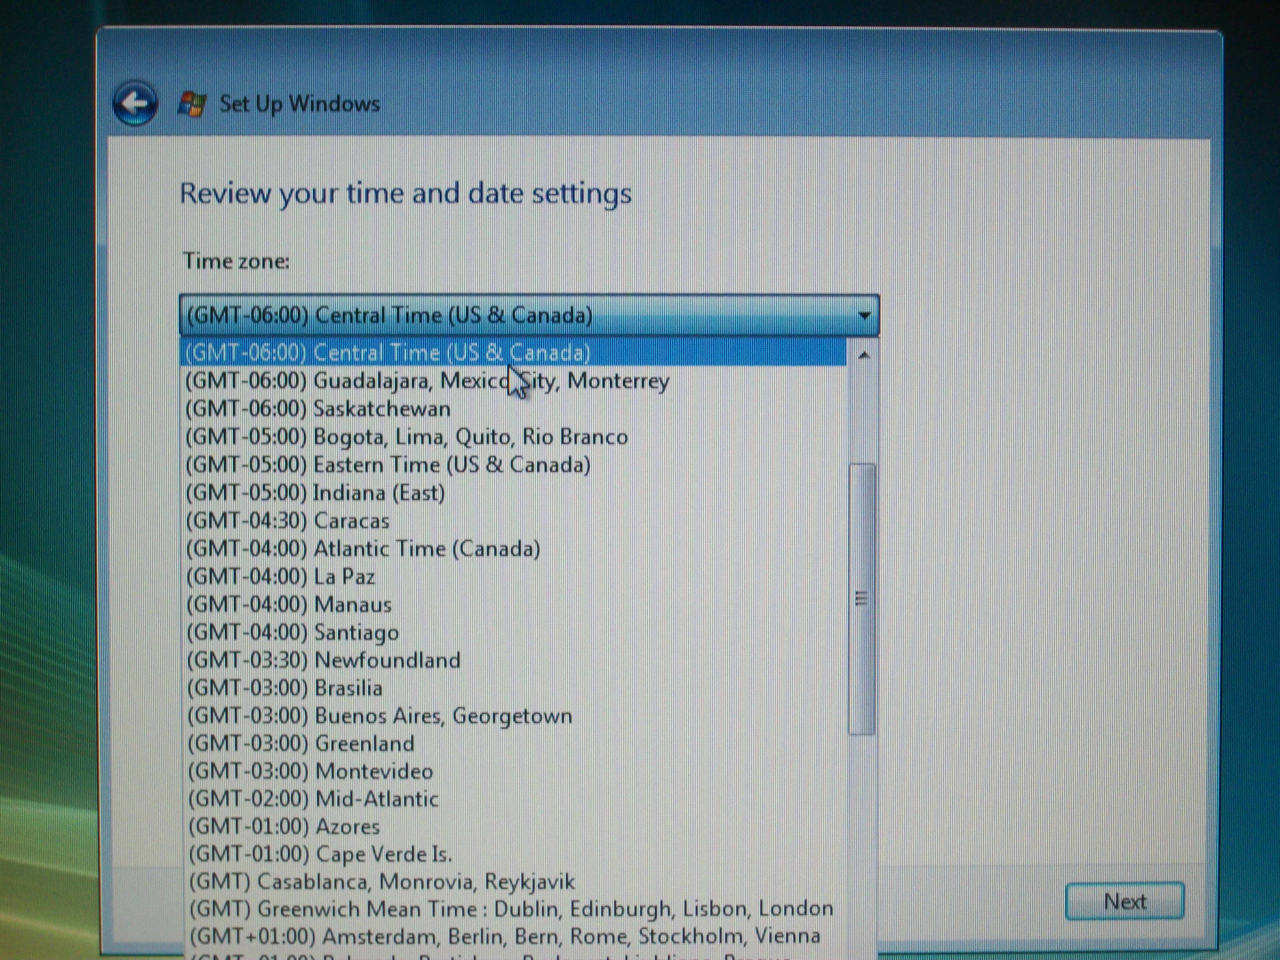
Task: Select Atlantic Time (Canada)
Action: click(x=514, y=548)
